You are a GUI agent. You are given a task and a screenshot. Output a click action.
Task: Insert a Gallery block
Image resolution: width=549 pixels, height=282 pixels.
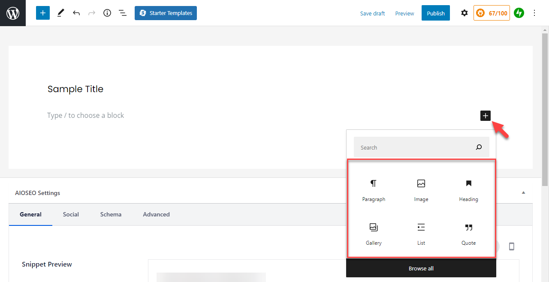pyautogui.click(x=374, y=234)
